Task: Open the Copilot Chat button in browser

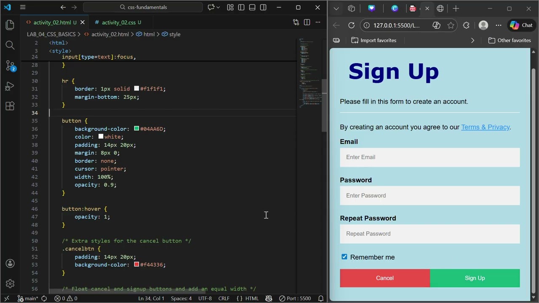Action: click(521, 25)
